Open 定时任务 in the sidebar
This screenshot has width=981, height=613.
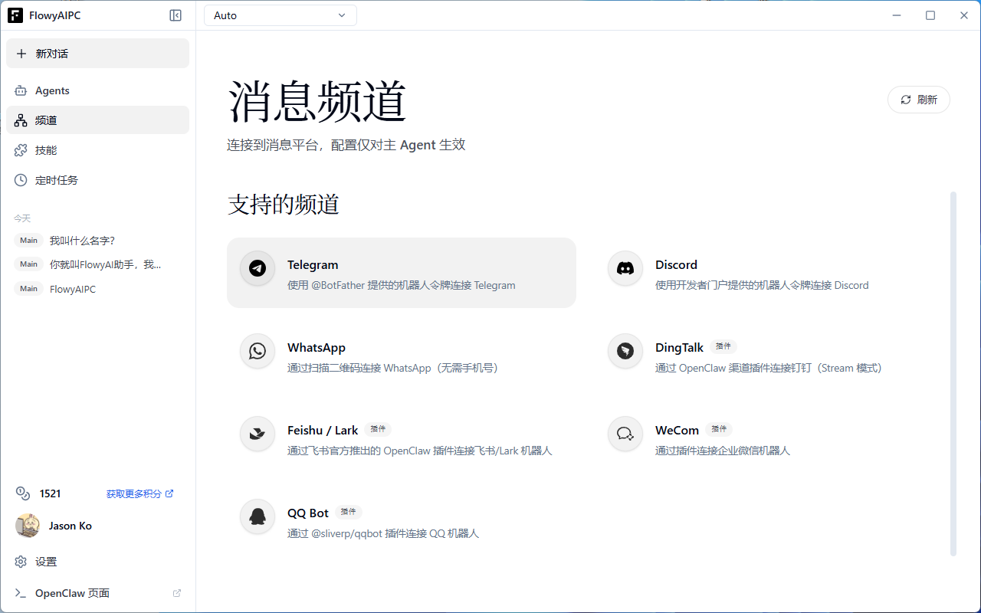(x=57, y=180)
